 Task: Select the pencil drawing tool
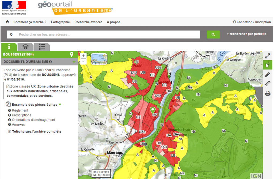(268, 75)
